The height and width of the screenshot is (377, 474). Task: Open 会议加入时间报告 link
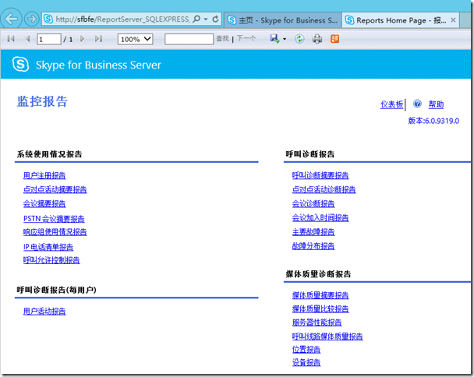point(320,217)
